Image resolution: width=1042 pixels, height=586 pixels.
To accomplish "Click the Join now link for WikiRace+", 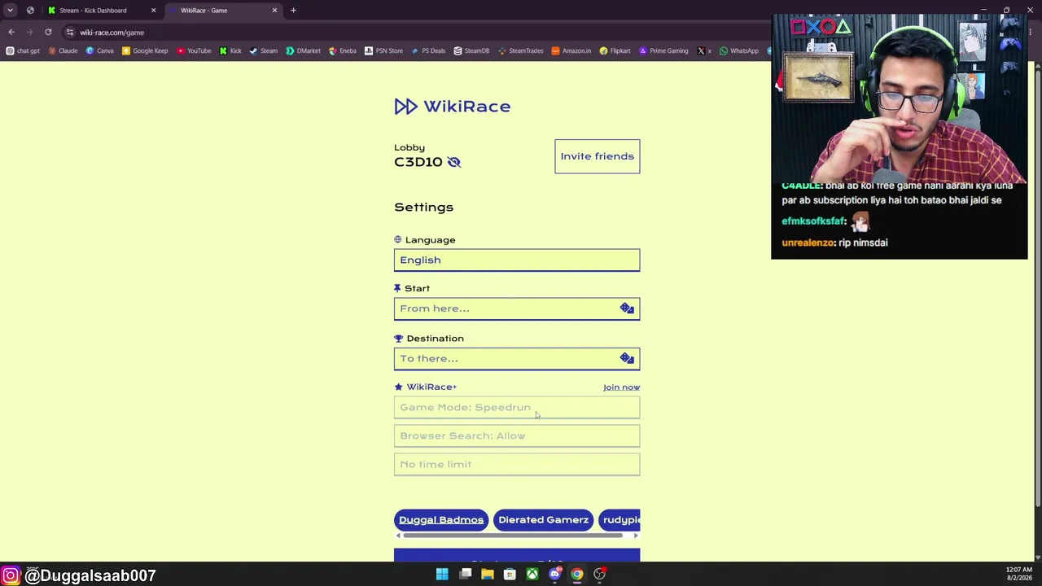I will pyautogui.click(x=621, y=387).
